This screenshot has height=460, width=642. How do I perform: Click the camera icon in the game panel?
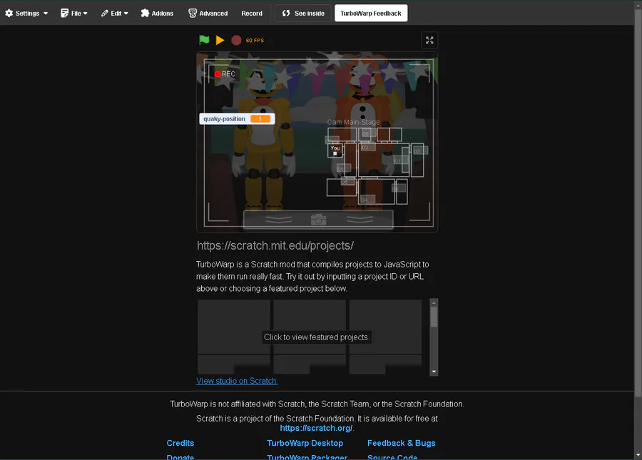pyautogui.click(x=319, y=220)
